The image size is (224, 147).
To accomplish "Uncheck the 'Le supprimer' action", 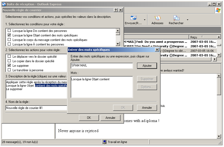I will (x=9, y=65).
